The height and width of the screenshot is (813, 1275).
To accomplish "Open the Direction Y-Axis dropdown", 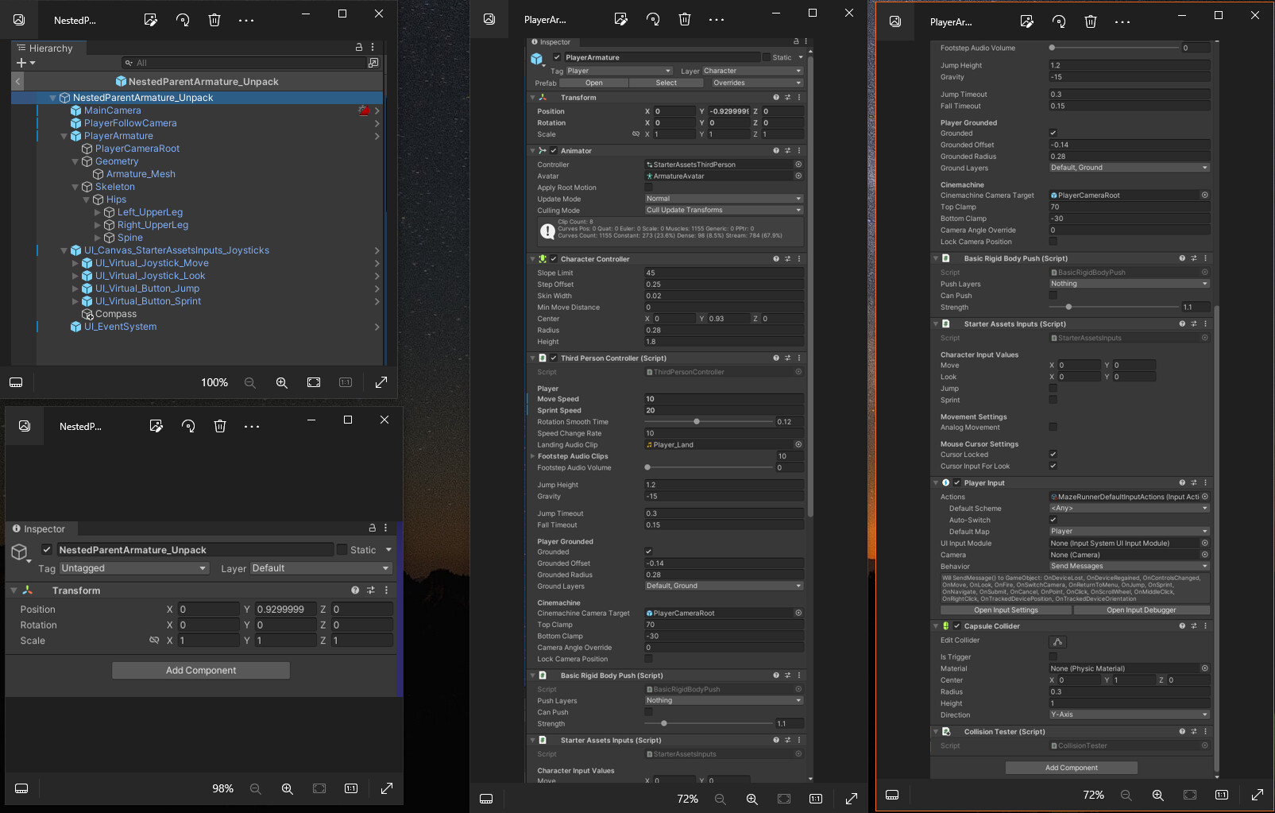I will point(1128,714).
